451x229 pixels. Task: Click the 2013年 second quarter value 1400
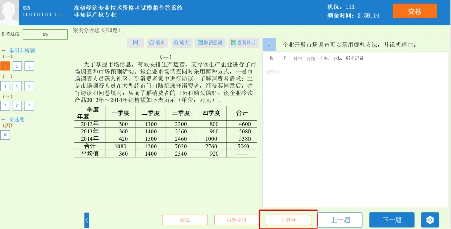click(151, 131)
